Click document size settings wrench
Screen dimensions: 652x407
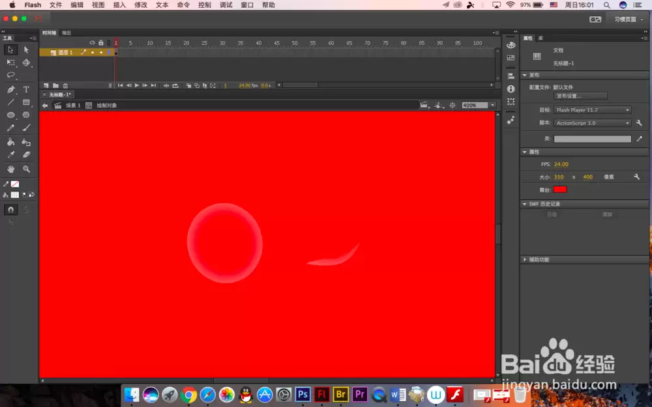pyautogui.click(x=636, y=177)
